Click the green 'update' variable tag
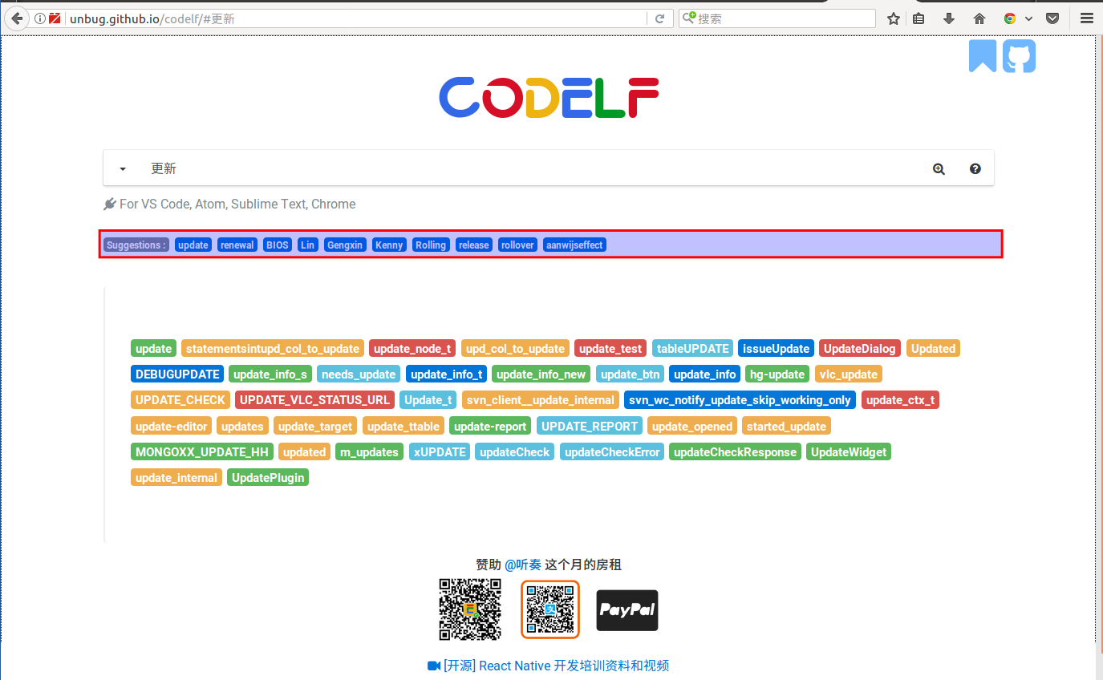 (153, 348)
